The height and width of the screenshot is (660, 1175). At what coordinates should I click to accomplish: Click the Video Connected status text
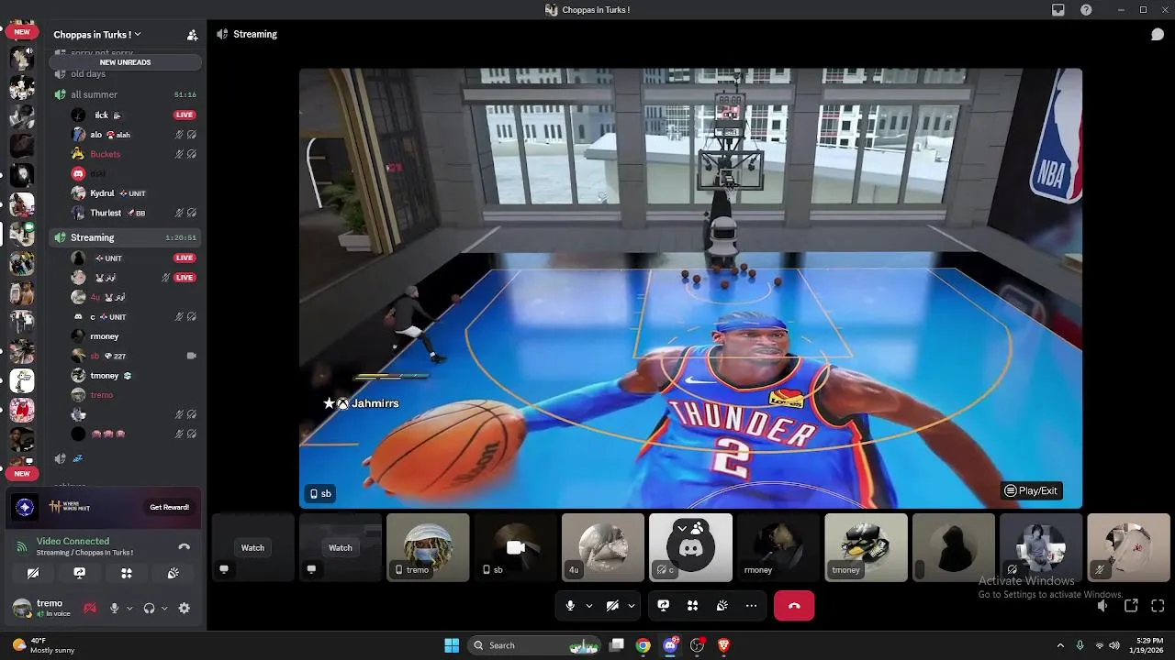click(x=73, y=541)
